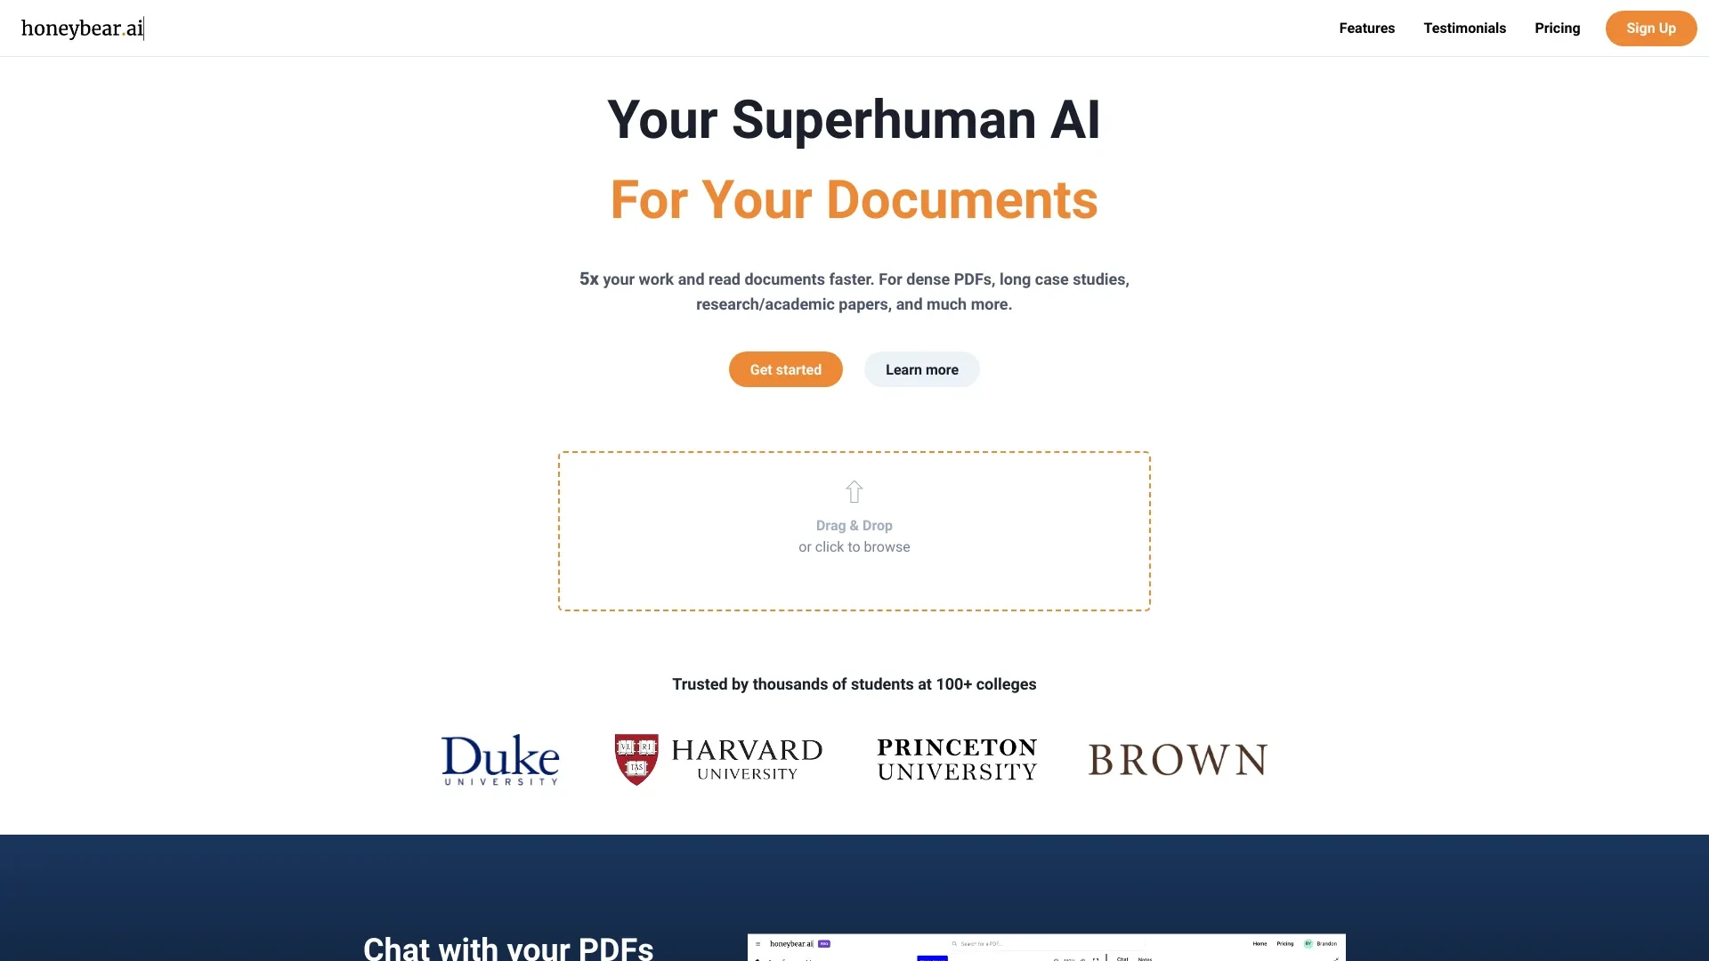Select the Features dropdown option

click(1366, 27)
